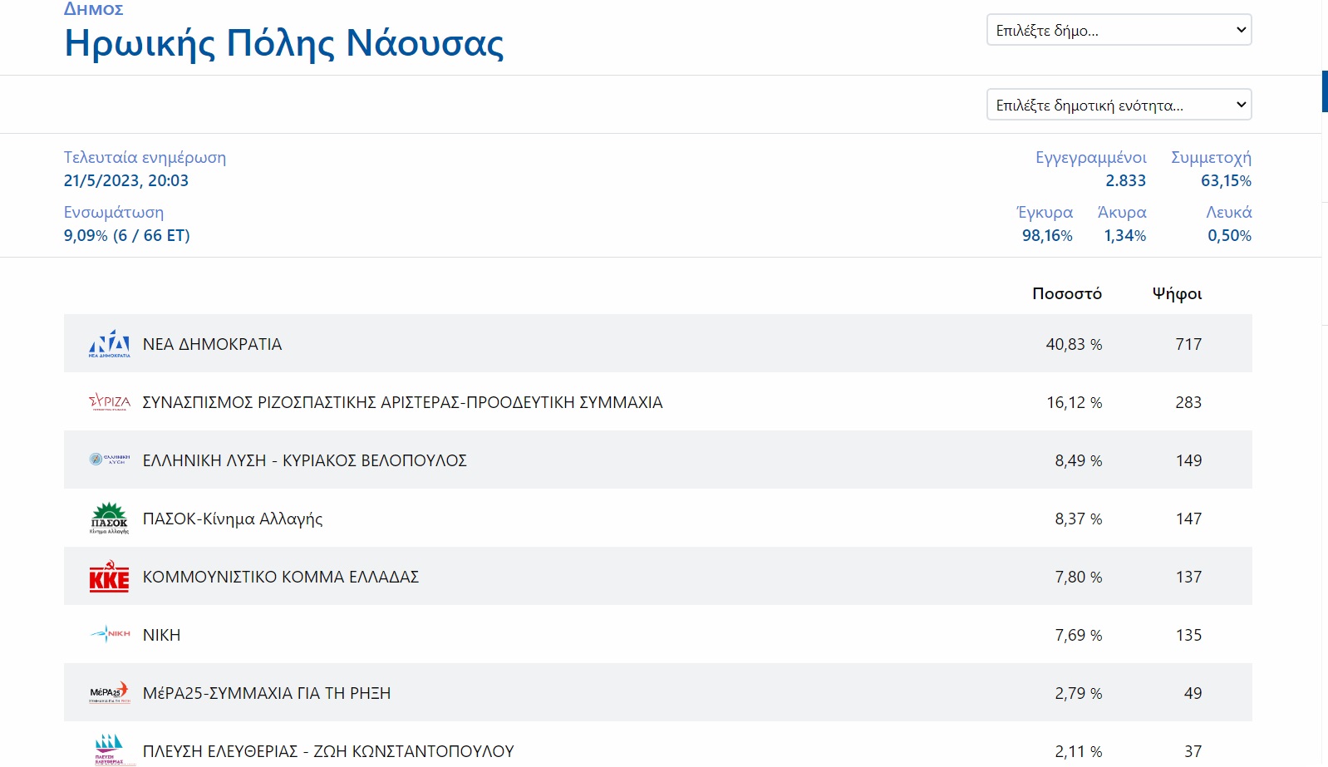Click the registered voters count 2.833
Viewport: 1328px width, 767px height.
tap(1125, 180)
